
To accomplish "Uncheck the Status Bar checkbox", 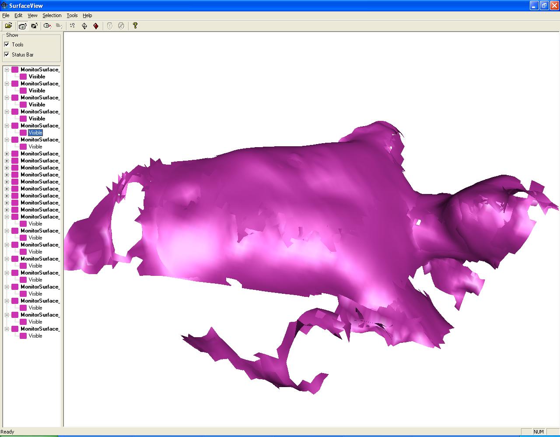I will click(7, 54).
